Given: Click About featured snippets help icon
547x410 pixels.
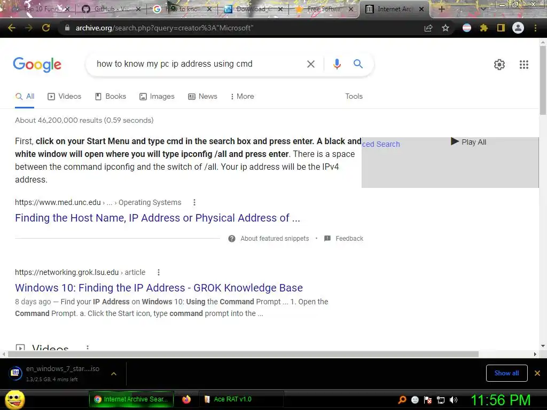Looking at the screenshot, I should [x=232, y=239].
